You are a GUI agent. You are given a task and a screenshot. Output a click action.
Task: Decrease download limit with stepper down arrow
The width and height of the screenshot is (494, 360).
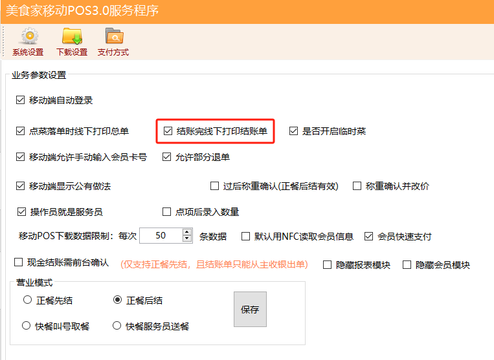click(187, 239)
